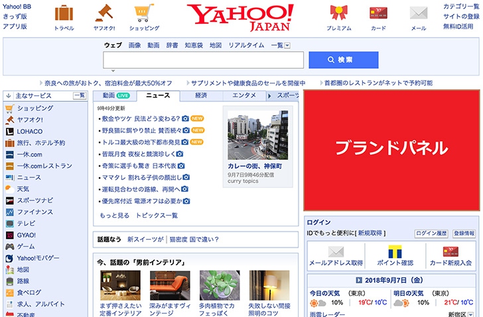Image resolution: width=483 pixels, height=317 pixels.
Task: Open headline トルコ最大級の地下都市発見
Action: [x=141, y=142]
